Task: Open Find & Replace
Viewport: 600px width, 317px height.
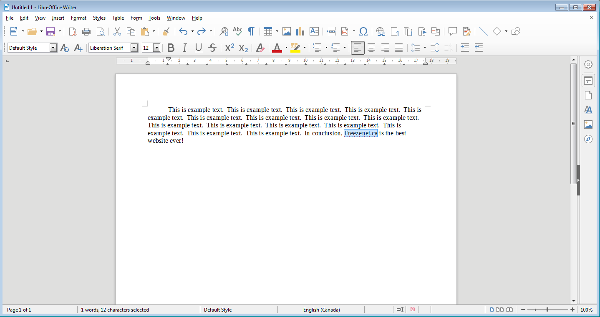Action: point(224,31)
